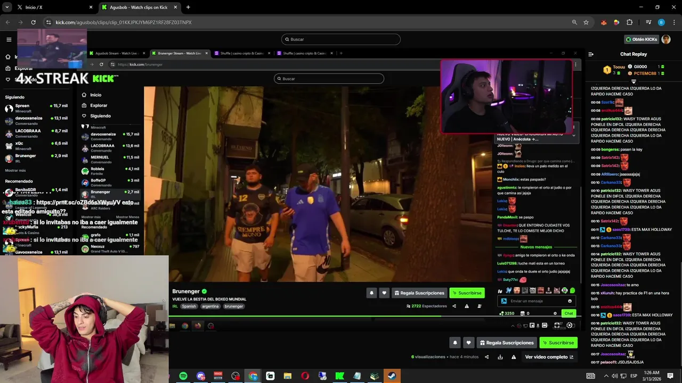Open the Chrome extensions puzzle icon
The height and width of the screenshot is (383, 682).
[x=629, y=22]
